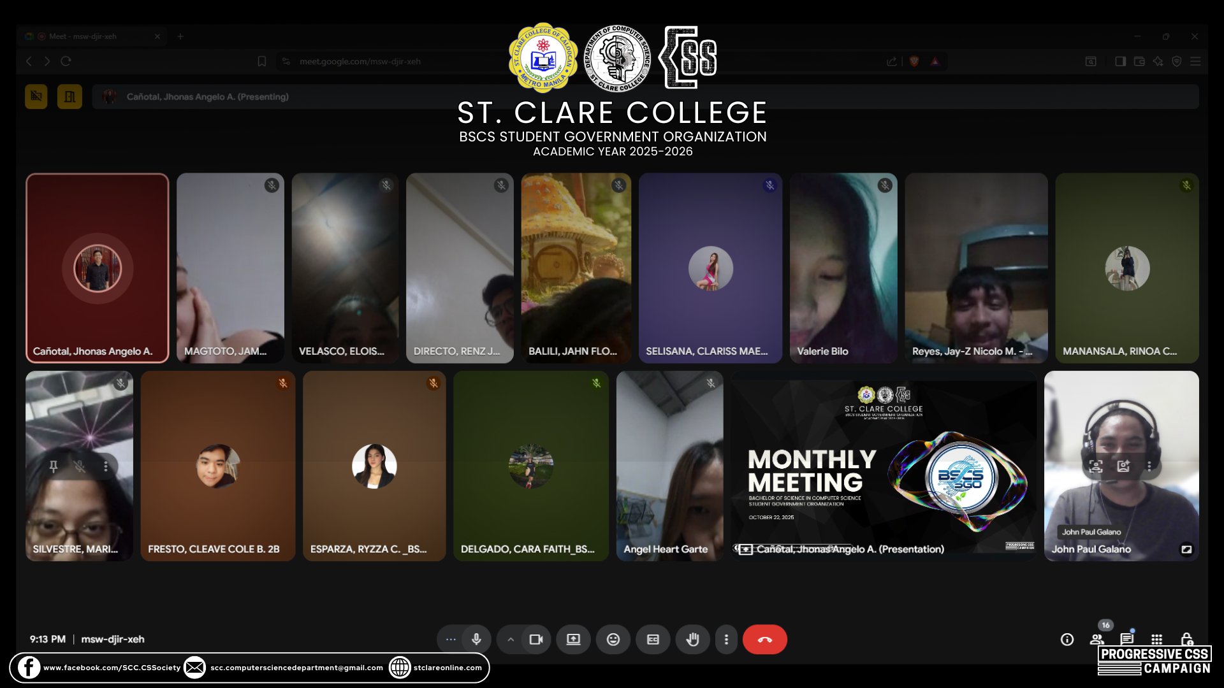Show the people list with the 16 badge
This screenshot has width=1224, height=688.
(1097, 640)
